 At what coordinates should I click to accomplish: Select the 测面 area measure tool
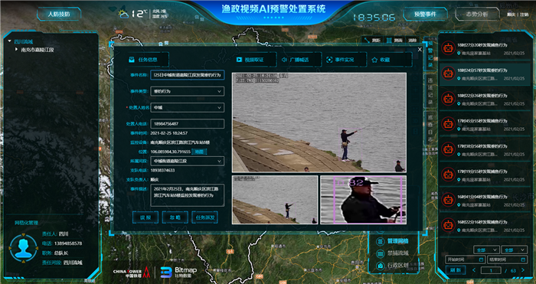pos(394,41)
